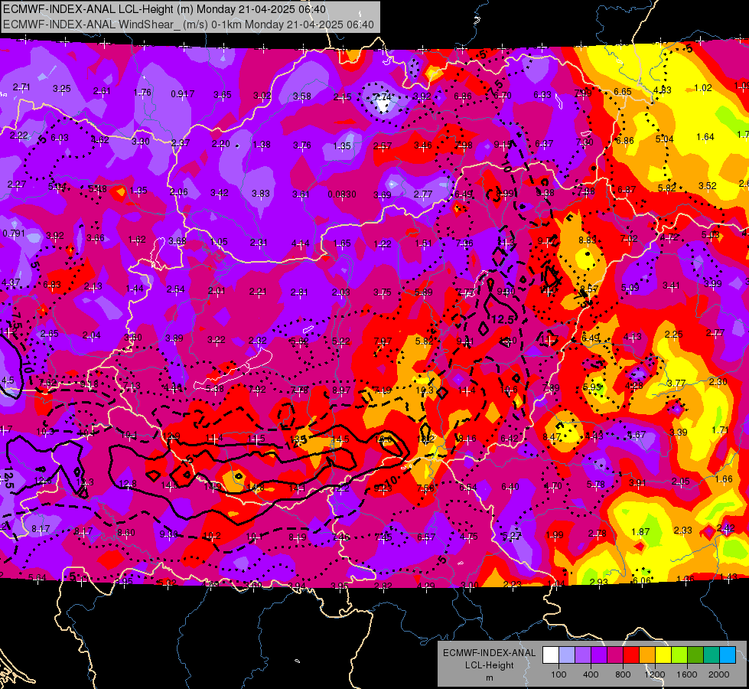This screenshot has height=689, width=749.
Task: Click the grid value 10.2
Action: tap(212, 536)
